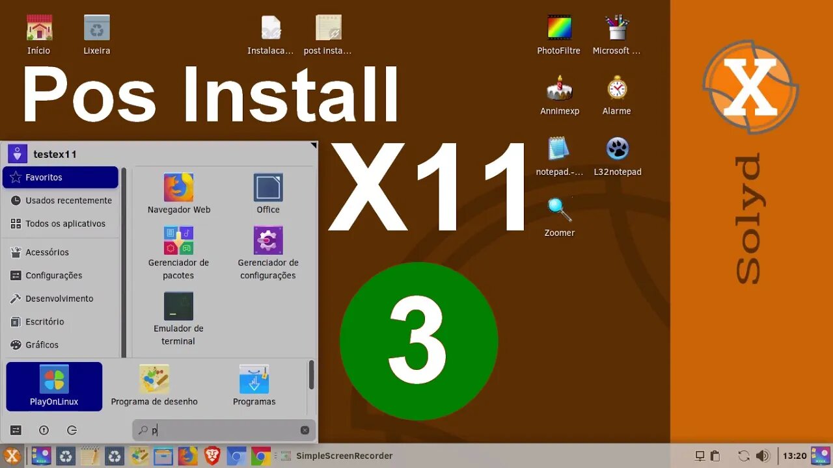Select Todos os aplicativos category
The height and width of the screenshot is (468, 833).
61,224
